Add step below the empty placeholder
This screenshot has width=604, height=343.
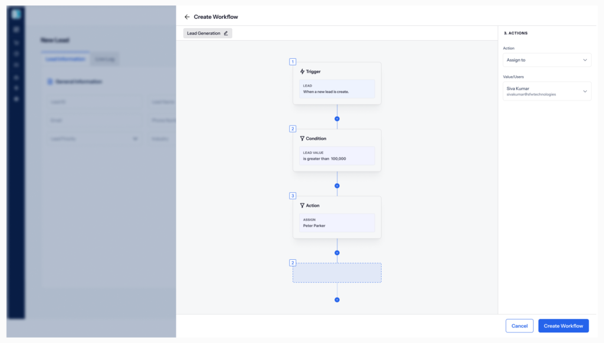(x=337, y=300)
